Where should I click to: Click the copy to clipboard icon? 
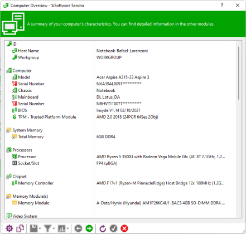tap(20, 228)
